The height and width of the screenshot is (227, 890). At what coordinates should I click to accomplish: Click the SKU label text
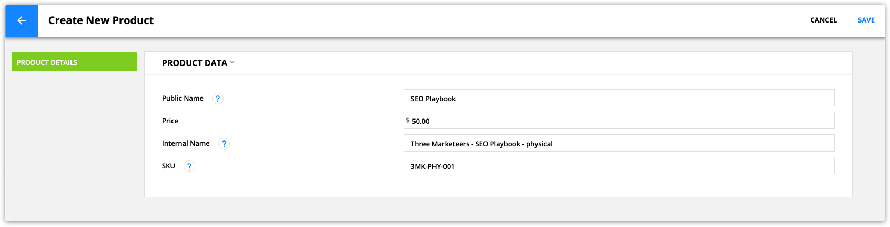(168, 166)
